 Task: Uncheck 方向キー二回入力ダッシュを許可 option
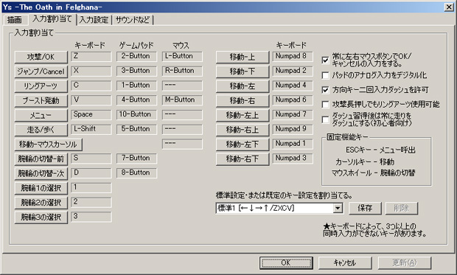325,90
